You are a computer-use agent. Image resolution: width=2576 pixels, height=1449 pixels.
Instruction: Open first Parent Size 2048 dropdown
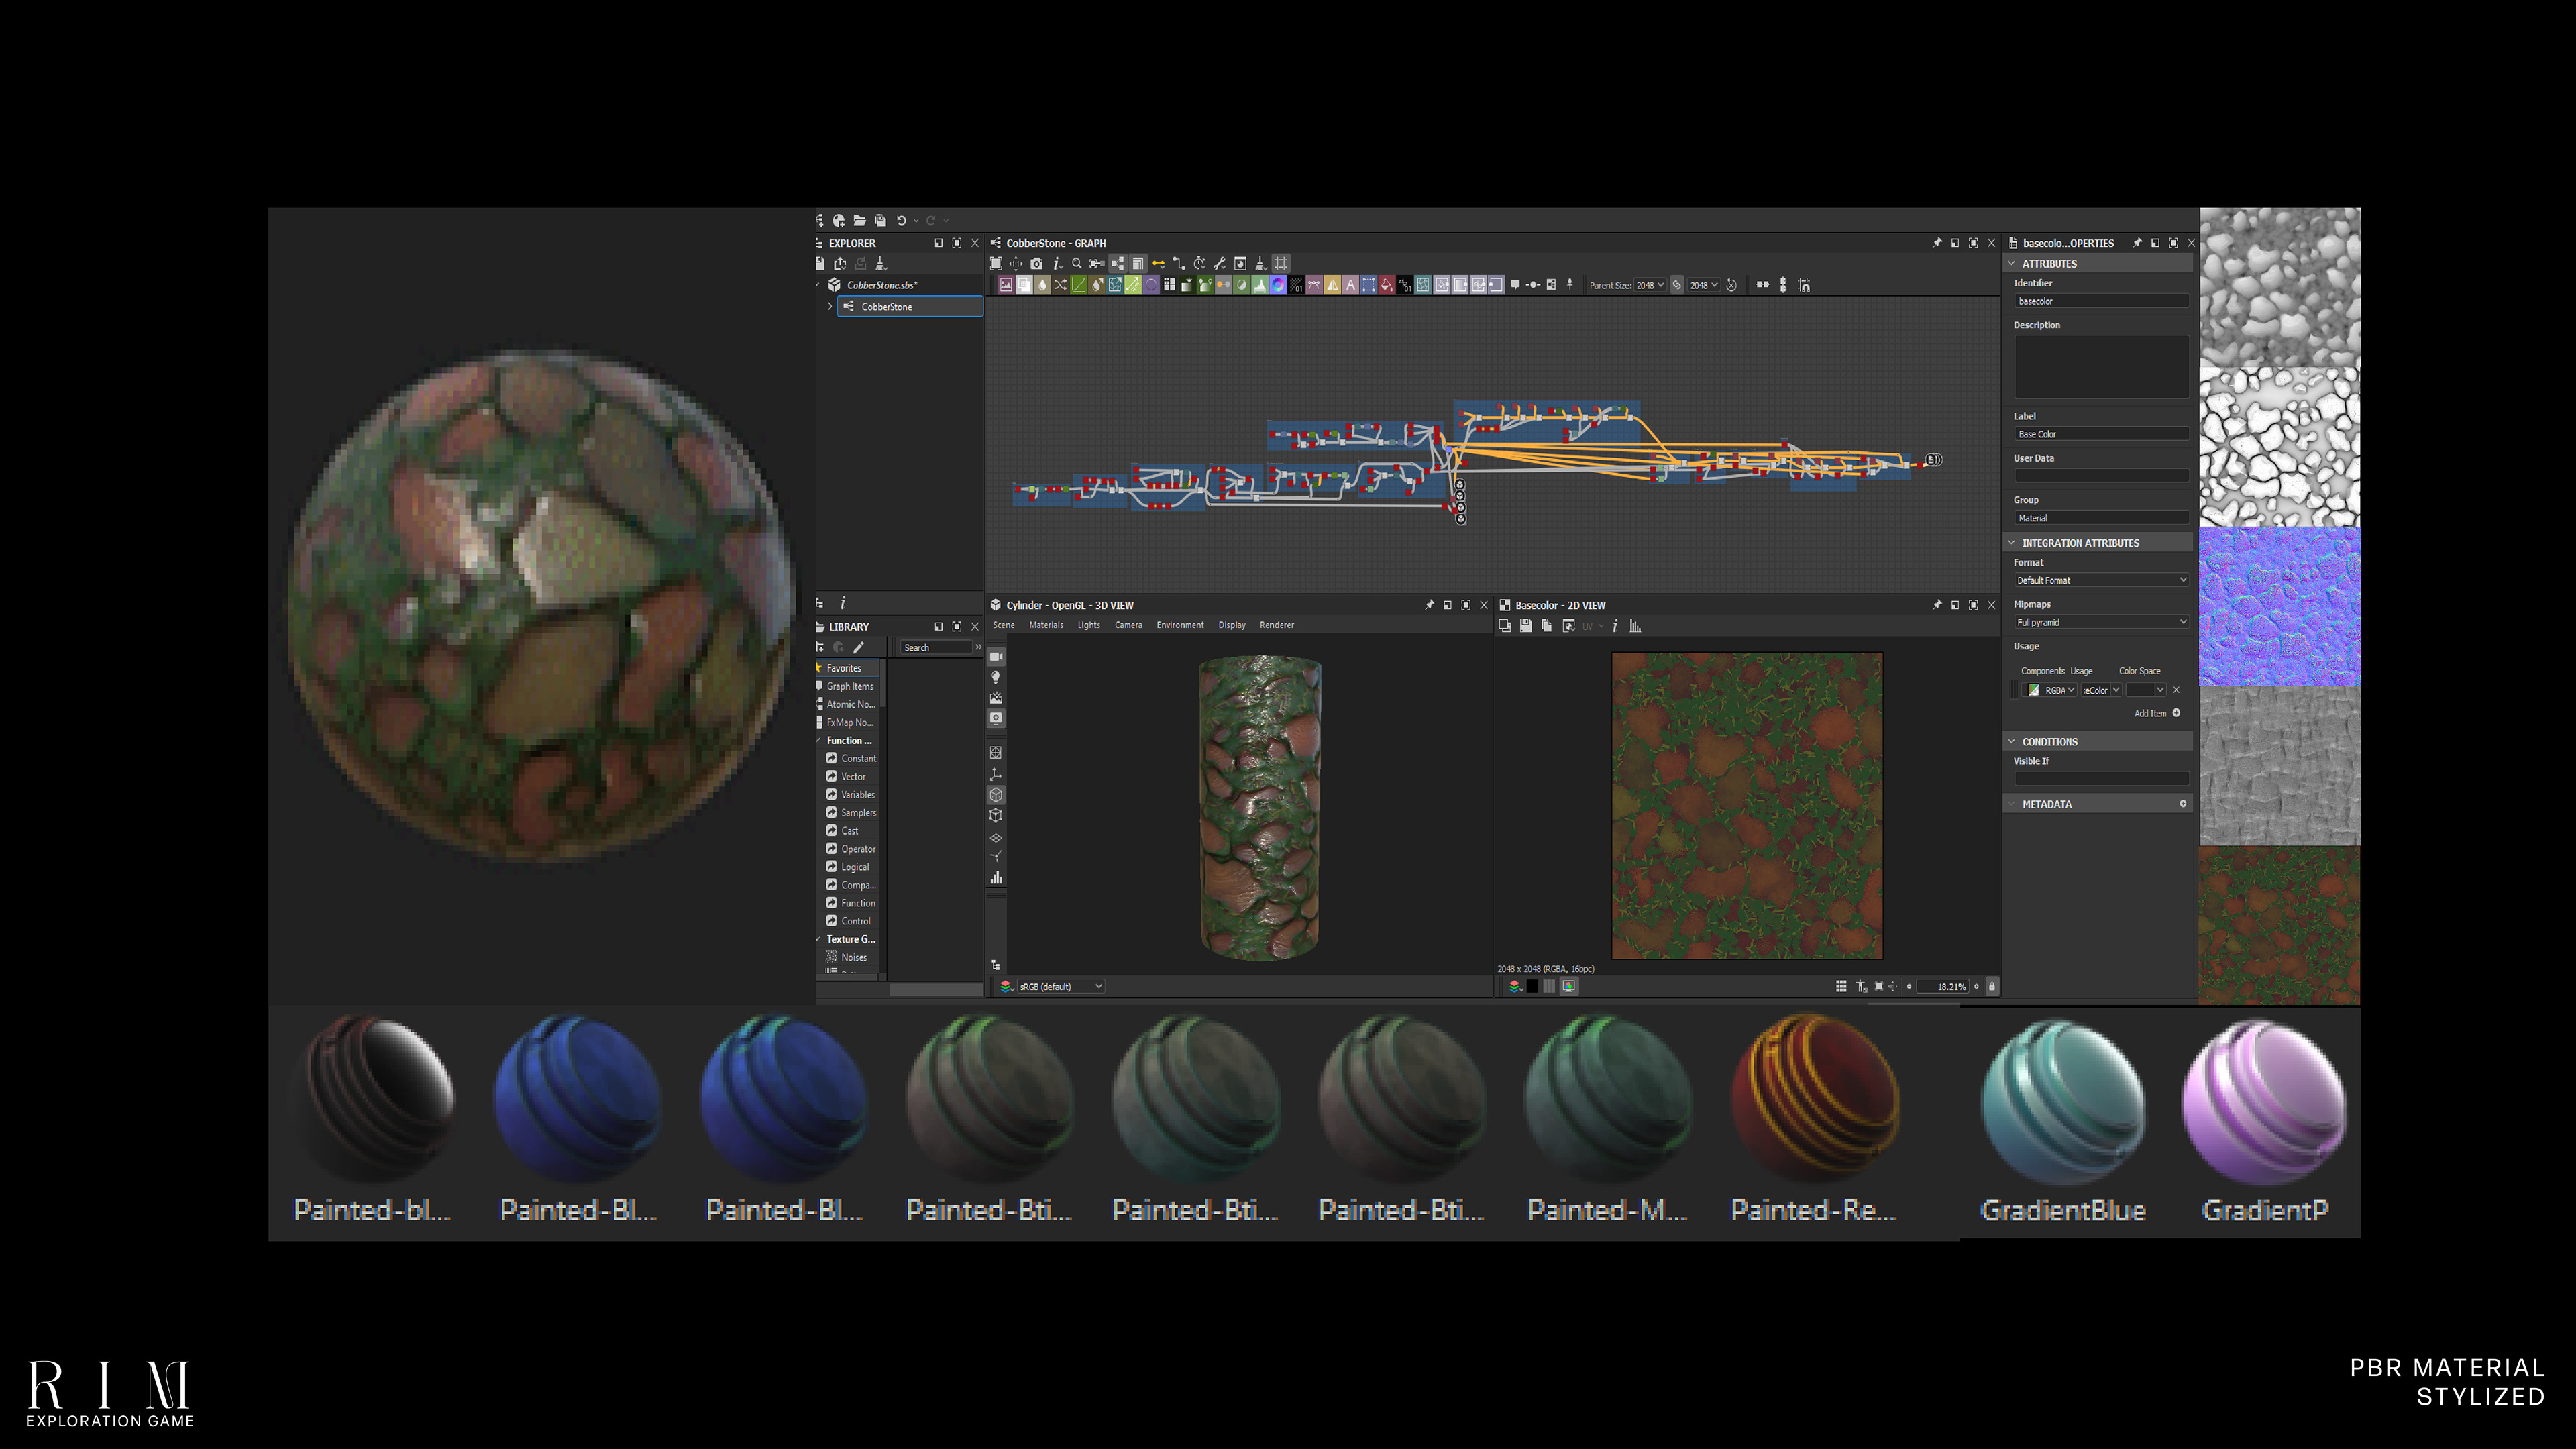(1650, 285)
